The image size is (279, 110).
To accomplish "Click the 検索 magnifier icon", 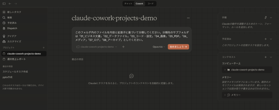I will click(4, 18).
